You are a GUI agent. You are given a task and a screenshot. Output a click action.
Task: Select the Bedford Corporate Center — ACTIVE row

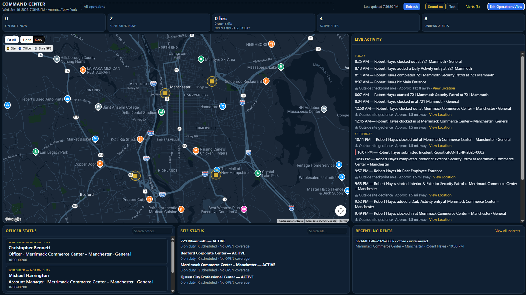(263, 256)
